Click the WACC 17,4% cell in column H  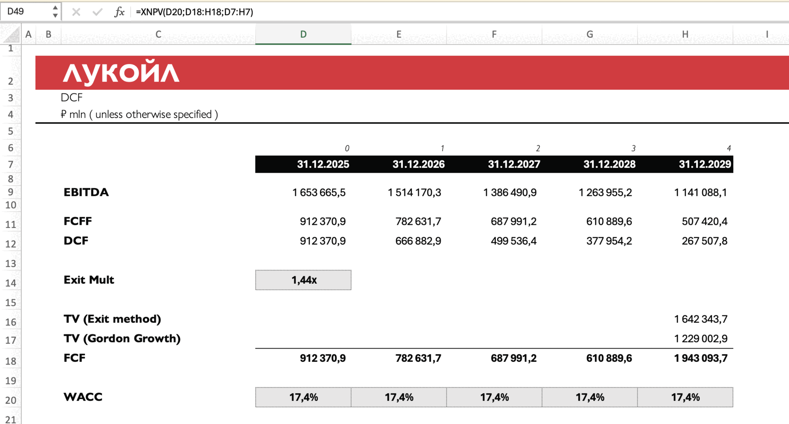pyautogui.click(x=685, y=397)
